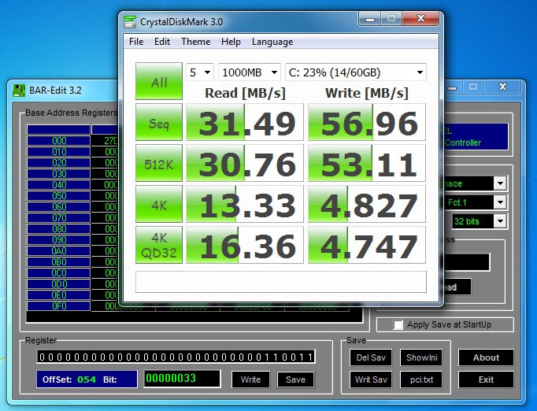Select register offset row 080 in BAR-Edit

(58, 229)
